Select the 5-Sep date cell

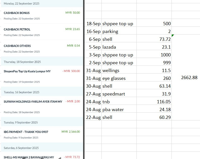[93, 46]
